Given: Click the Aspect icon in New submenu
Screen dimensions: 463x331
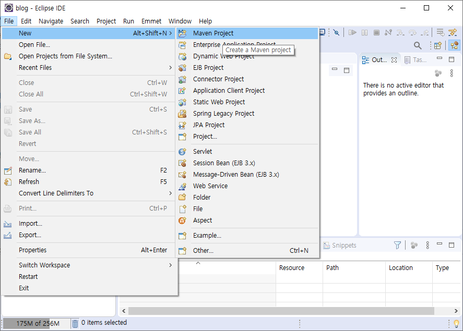Looking at the screenshot, I should pyautogui.click(x=183, y=220).
